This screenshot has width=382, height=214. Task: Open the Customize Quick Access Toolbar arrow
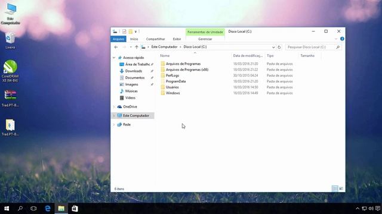pos(135,32)
